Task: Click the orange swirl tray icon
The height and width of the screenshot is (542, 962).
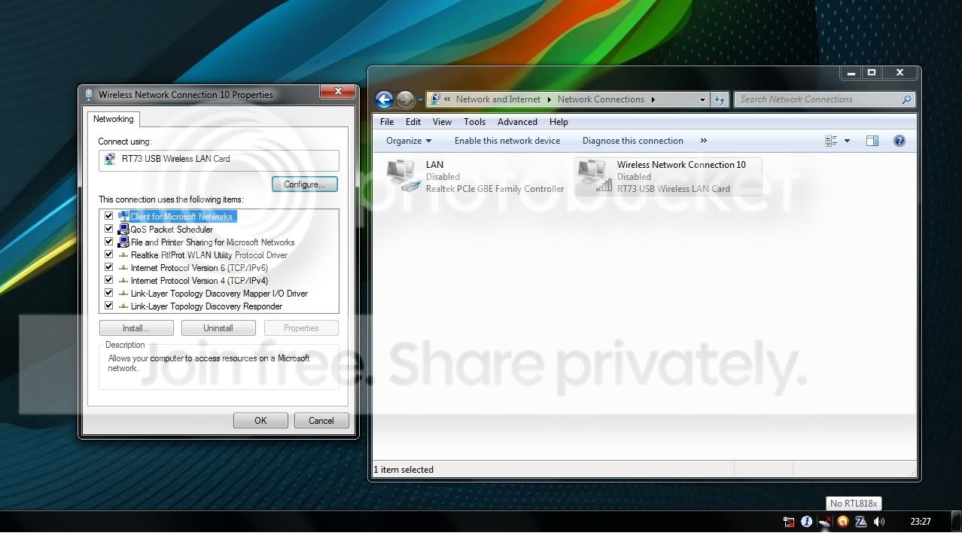Action: [843, 522]
